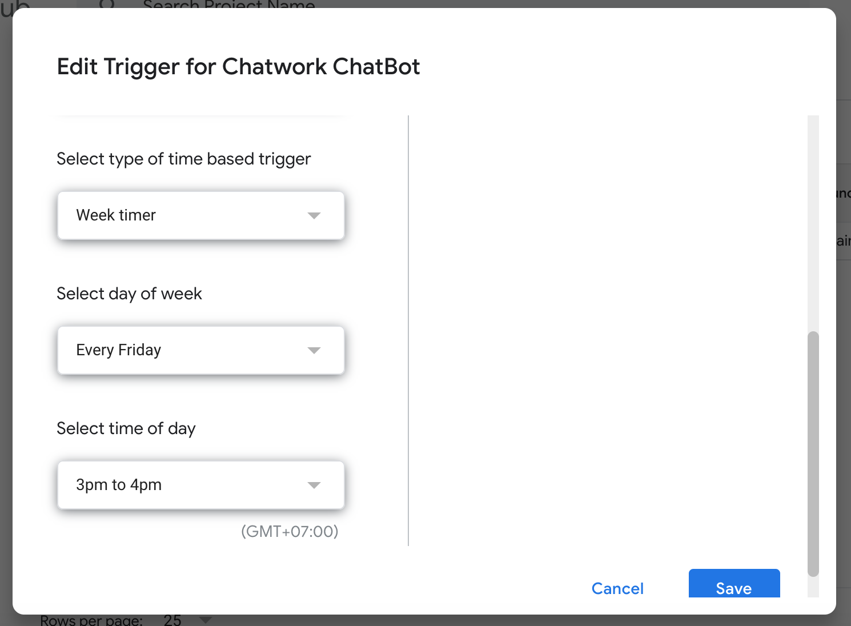Click the dialog's vertical scrollbar thumb
Screen dimensions: 851x626
coord(813,454)
